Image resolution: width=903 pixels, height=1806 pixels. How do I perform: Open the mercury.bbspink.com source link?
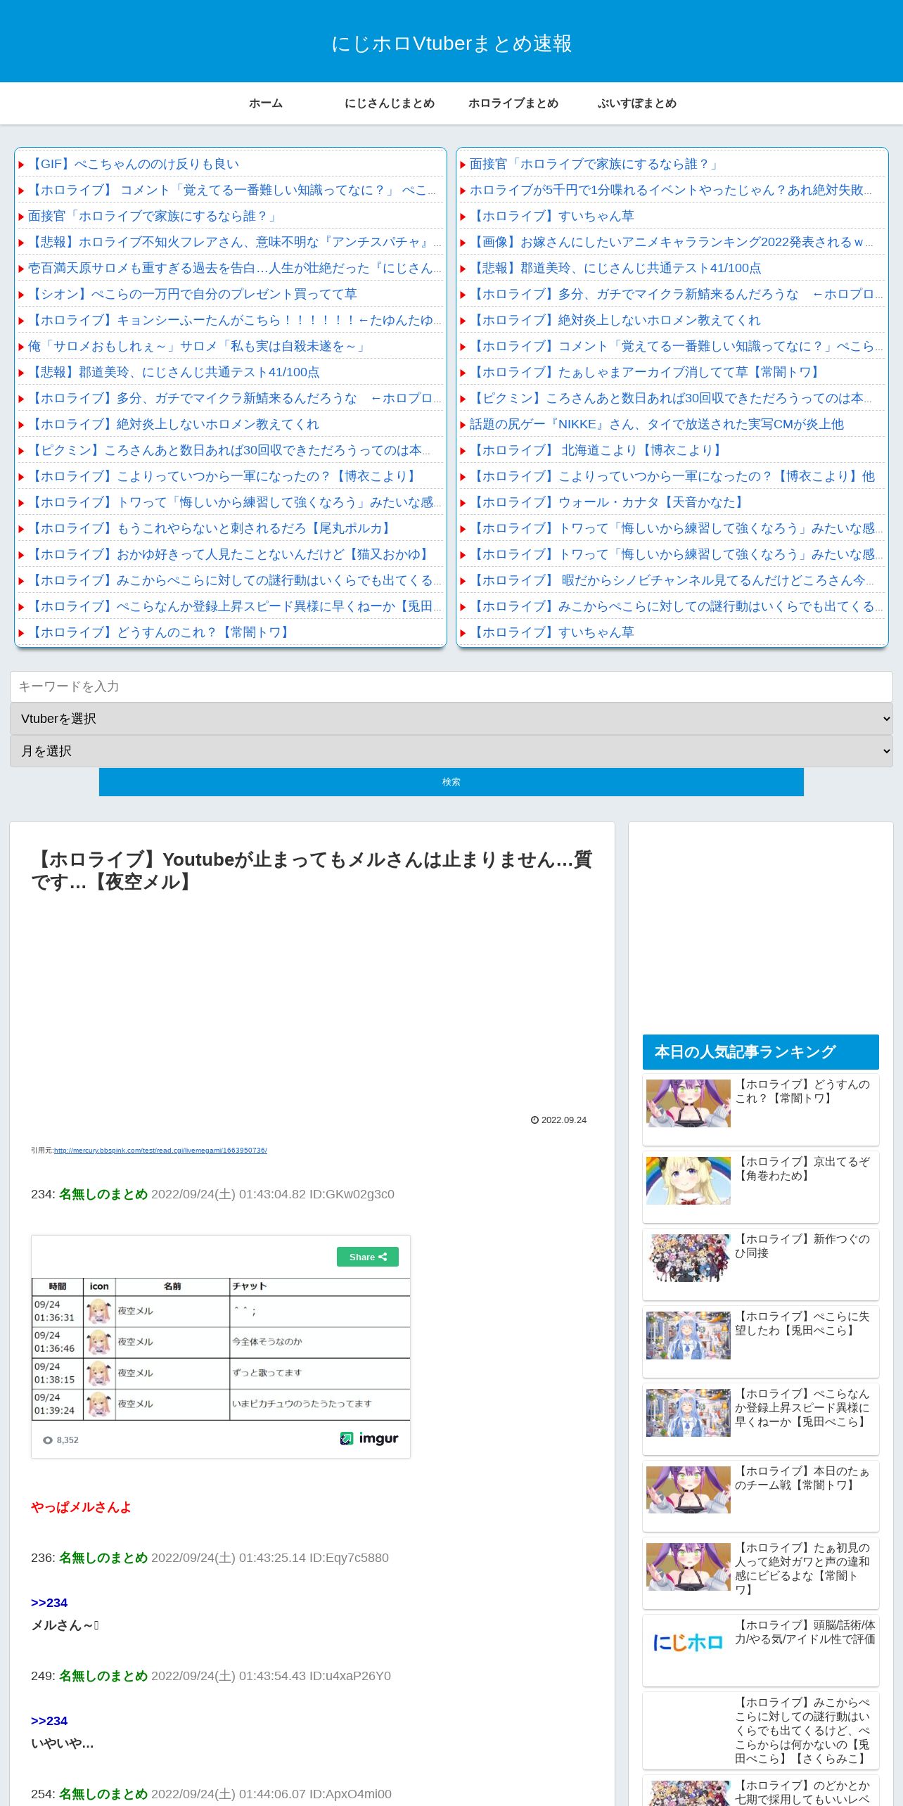pos(160,1151)
